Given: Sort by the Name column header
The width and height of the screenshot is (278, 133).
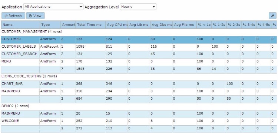Looking at the screenshot, I should pyautogui.click(x=20, y=25).
